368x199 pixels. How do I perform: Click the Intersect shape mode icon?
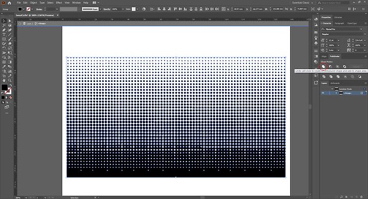(337, 67)
